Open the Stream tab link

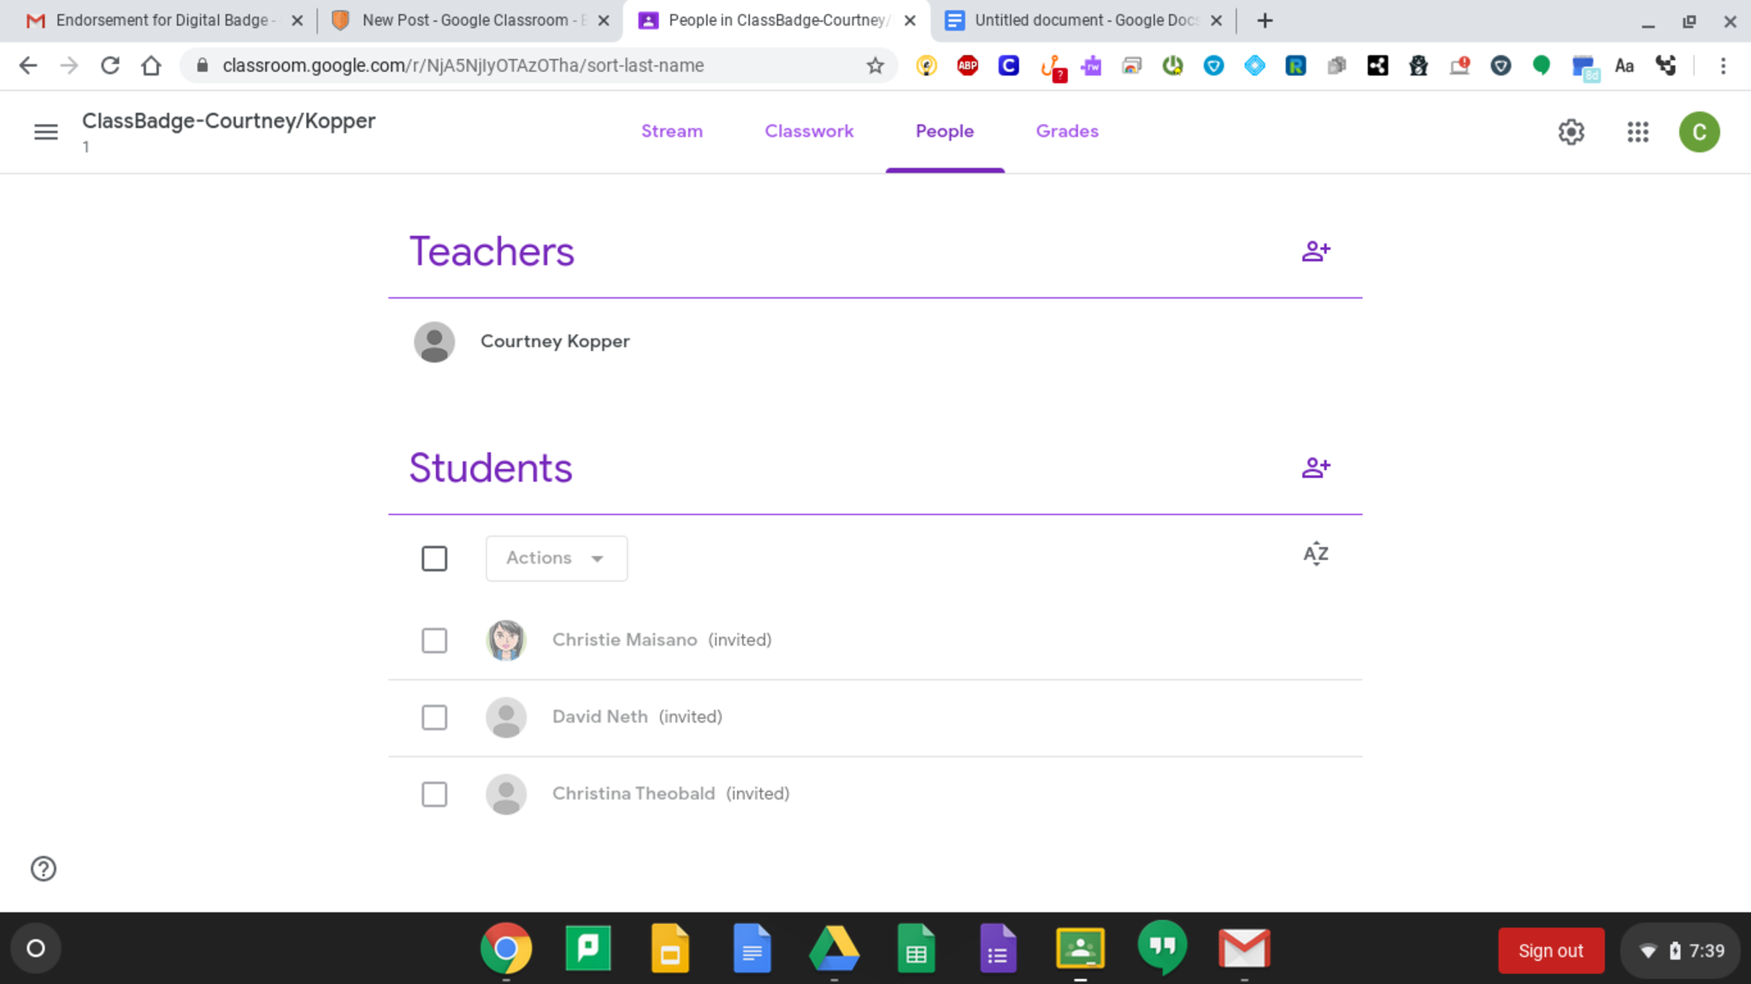[x=672, y=132]
